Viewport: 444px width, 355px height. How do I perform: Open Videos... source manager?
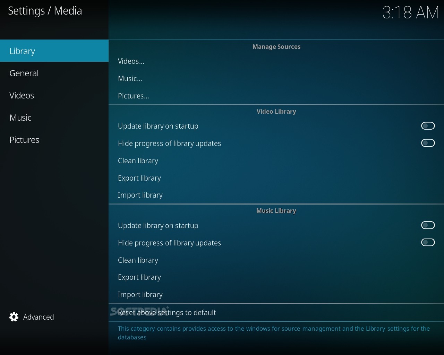(276, 61)
